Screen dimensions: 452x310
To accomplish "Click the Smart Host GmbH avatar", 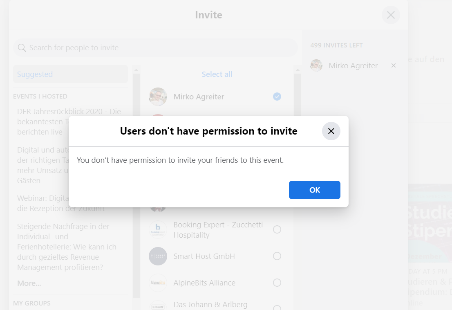I will pyautogui.click(x=158, y=256).
